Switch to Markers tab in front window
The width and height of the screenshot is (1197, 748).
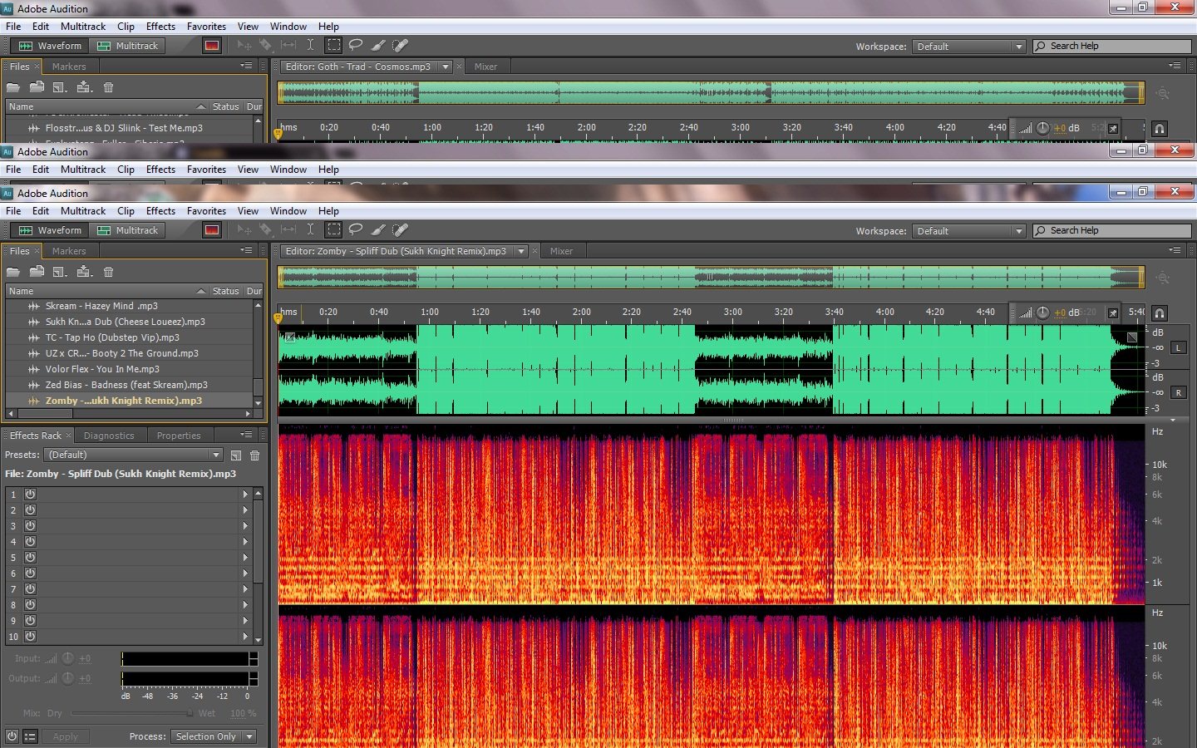click(x=69, y=251)
